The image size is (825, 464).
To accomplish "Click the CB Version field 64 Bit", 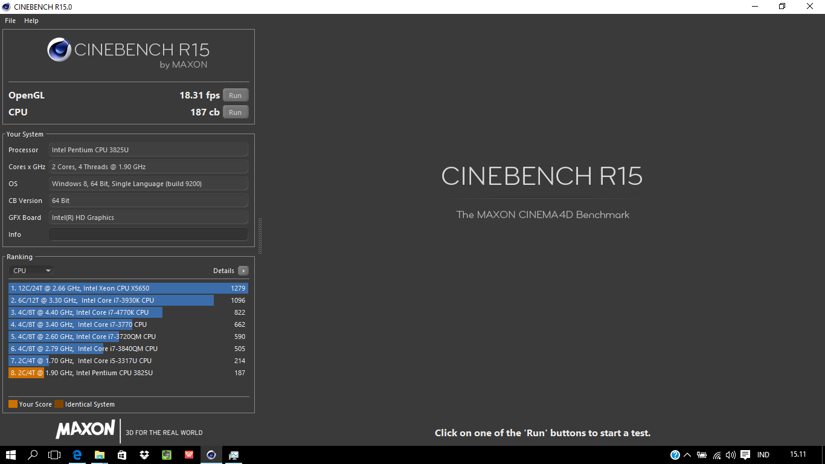I will pyautogui.click(x=149, y=201).
